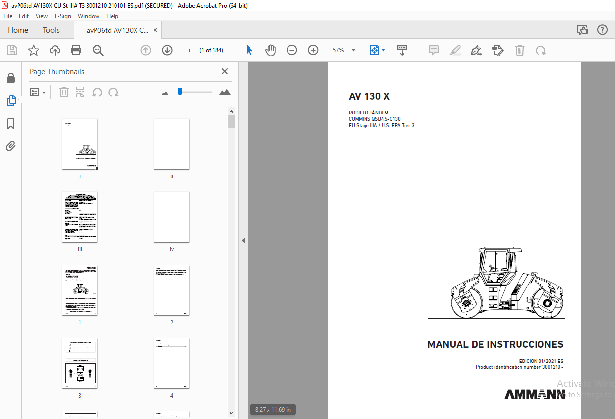Select page iii thumbnail
Image resolution: width=615 pixels, height=419 pixels.
pos(80,217)
